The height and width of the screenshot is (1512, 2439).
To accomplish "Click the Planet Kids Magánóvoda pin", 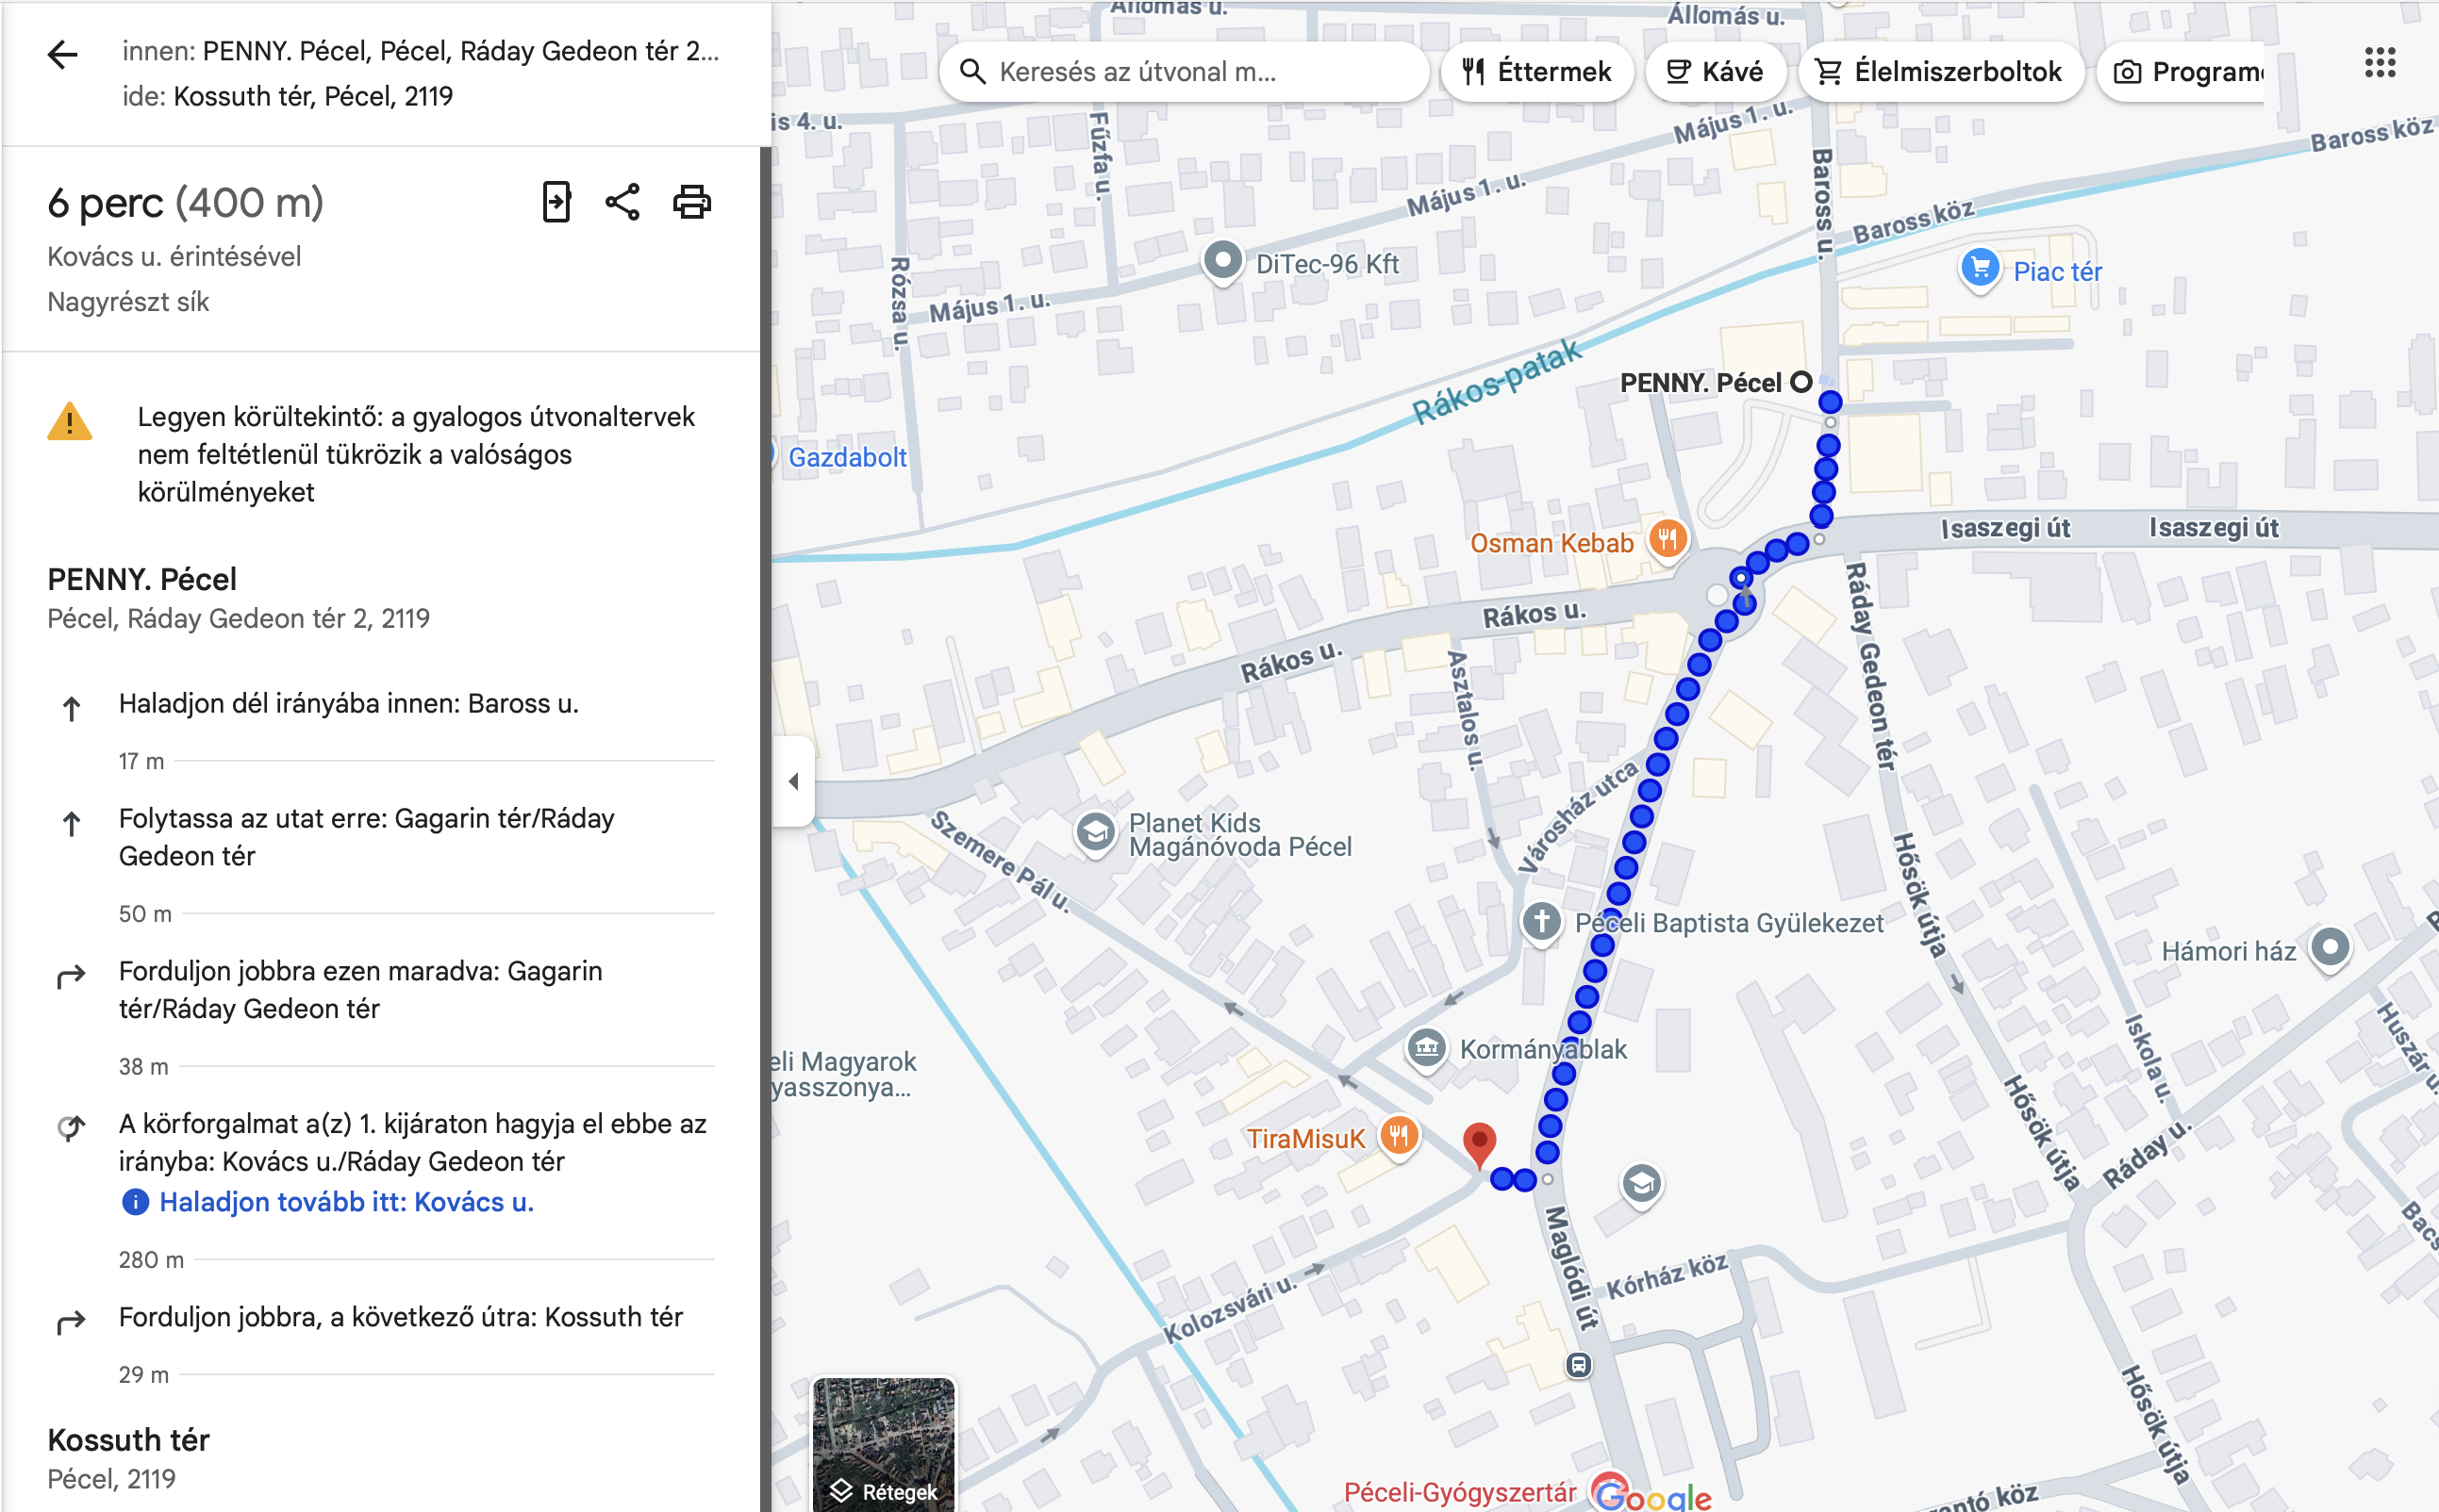I will [1095, 832].
